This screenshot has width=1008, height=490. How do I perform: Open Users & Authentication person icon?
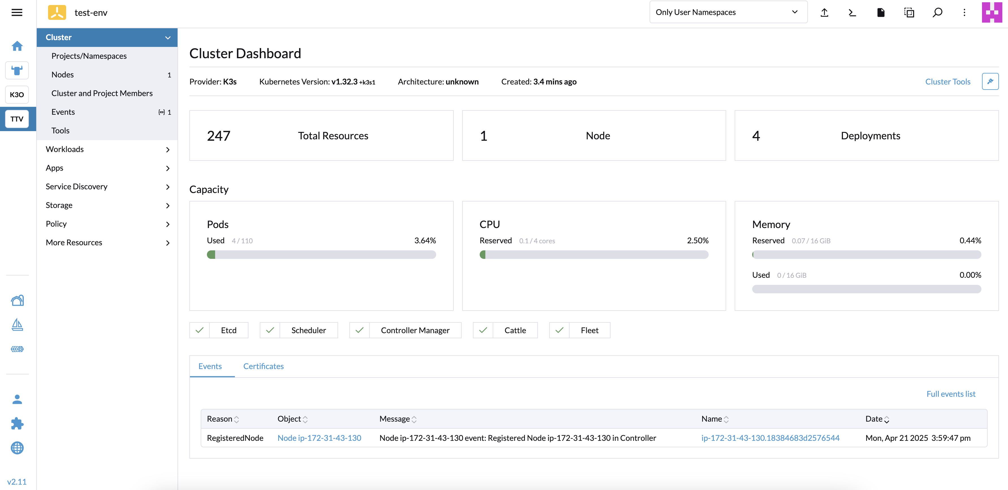click(17, 399)
